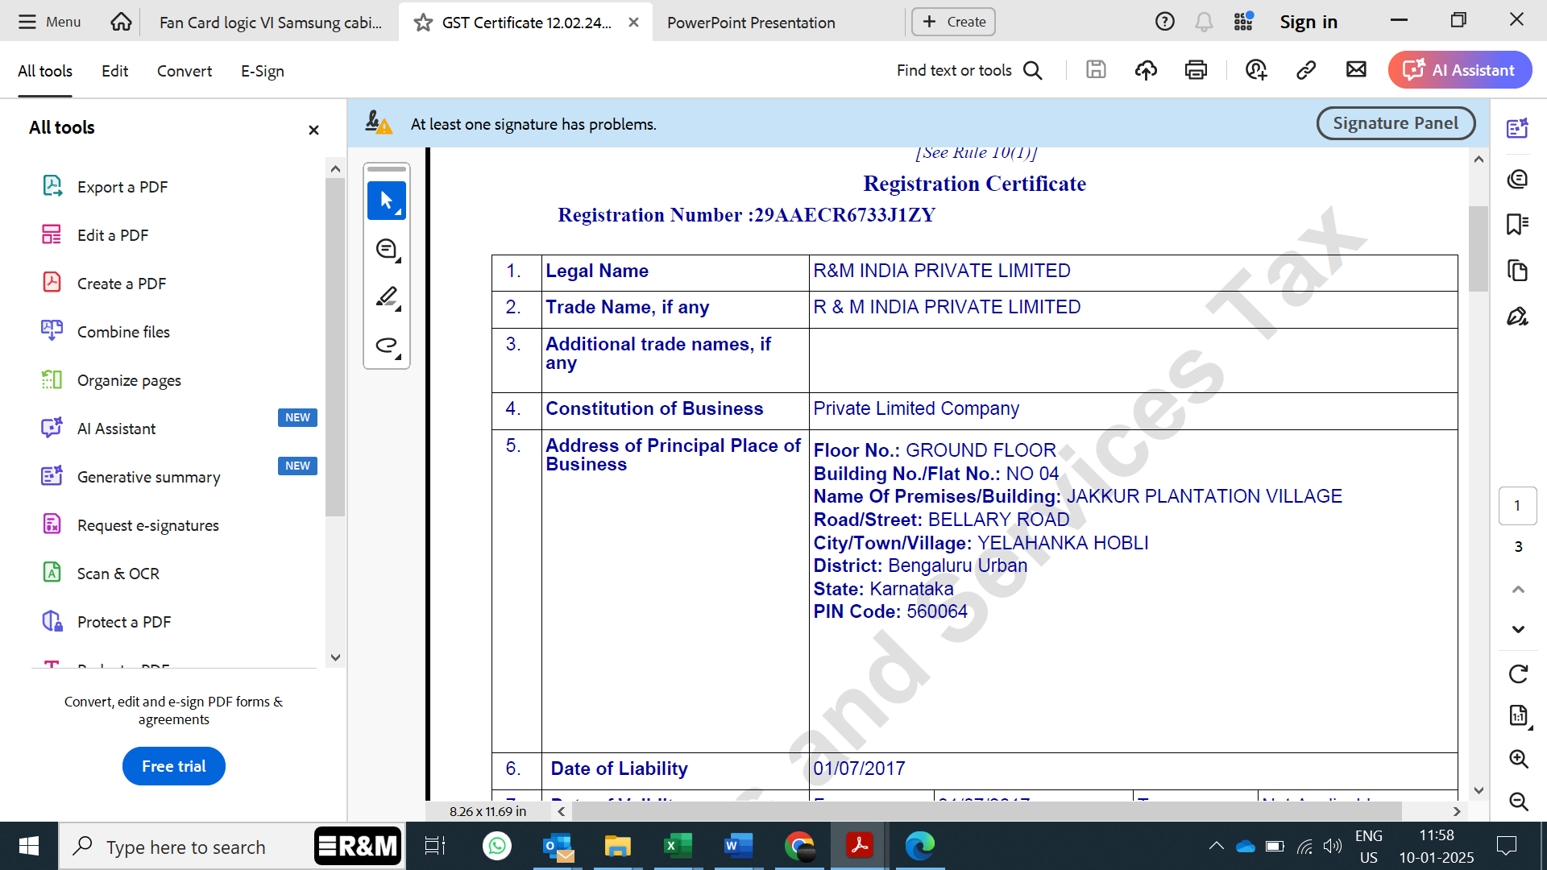This screenshot has width=1547, height=870.
Task: Open page display options icon
Action: 1518,715
